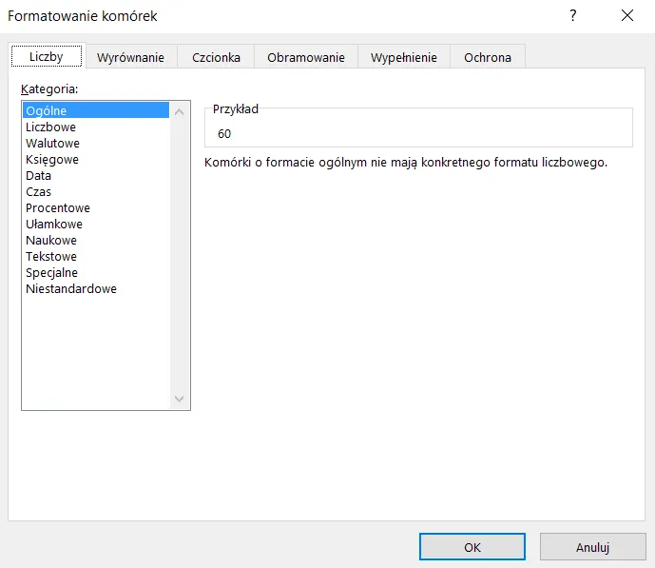Choose the Czas category

(39, 192)
